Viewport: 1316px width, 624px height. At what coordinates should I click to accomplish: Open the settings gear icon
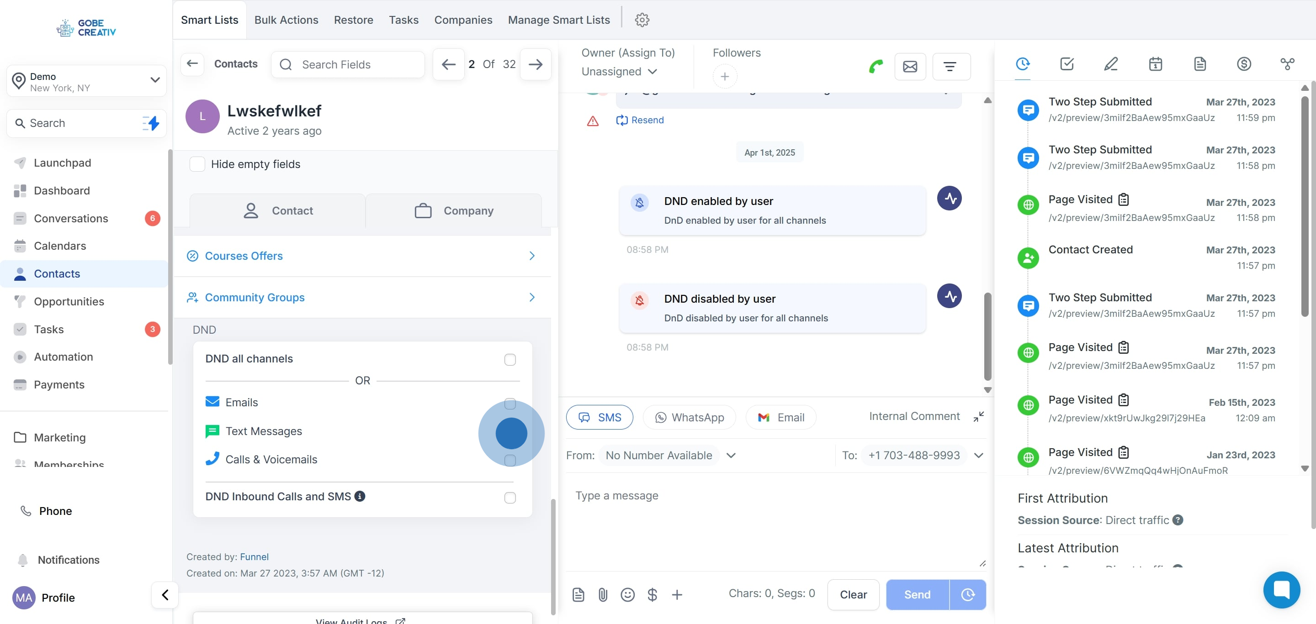(x=642, y=20)
